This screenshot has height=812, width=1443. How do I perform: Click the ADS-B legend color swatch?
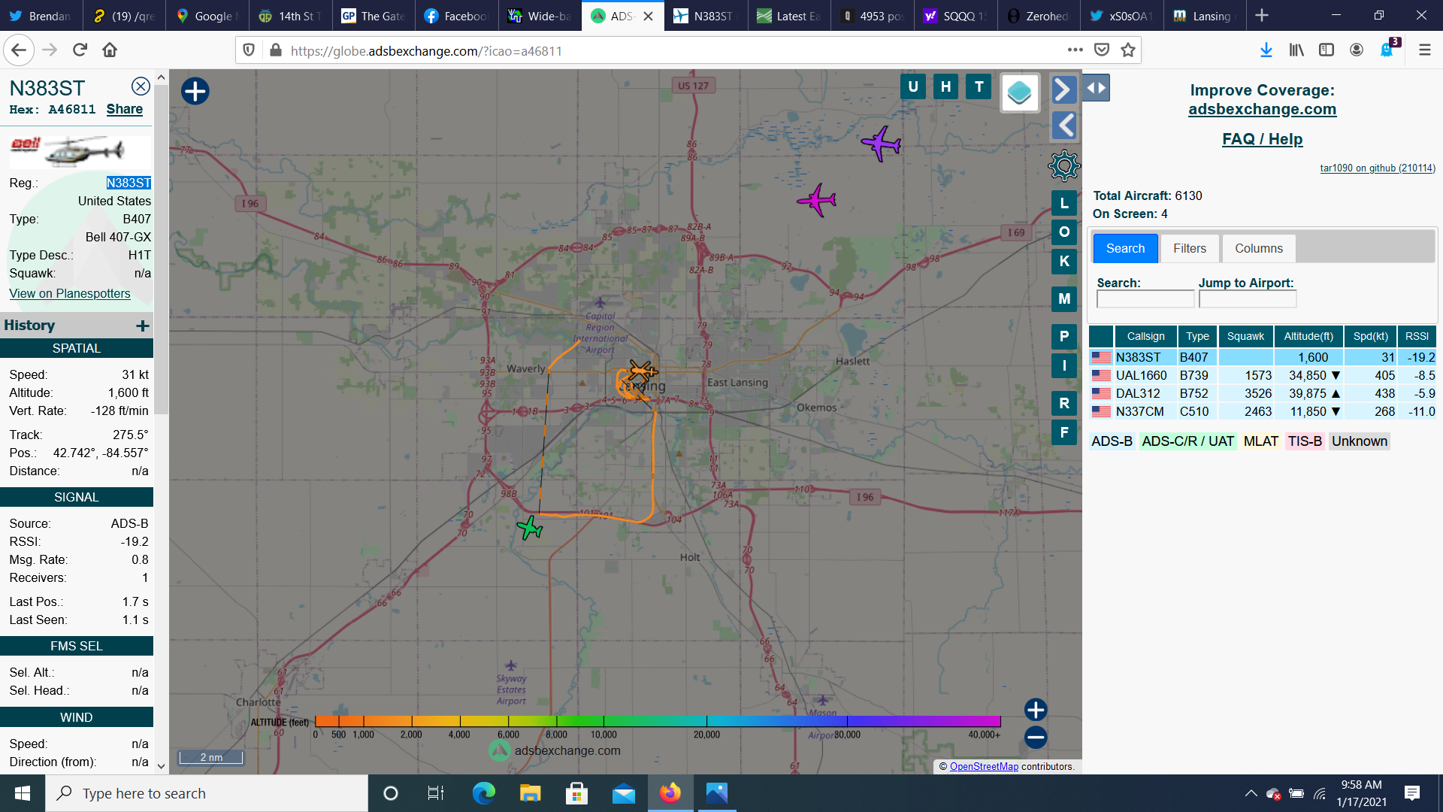coord(1112,441)
